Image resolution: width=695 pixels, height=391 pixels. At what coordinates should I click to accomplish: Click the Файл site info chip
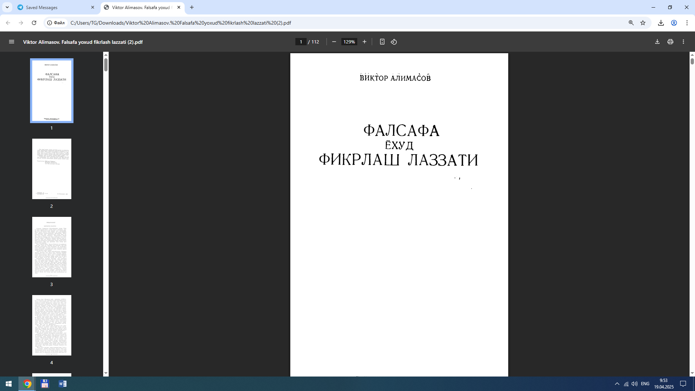(x=56, y=23)
